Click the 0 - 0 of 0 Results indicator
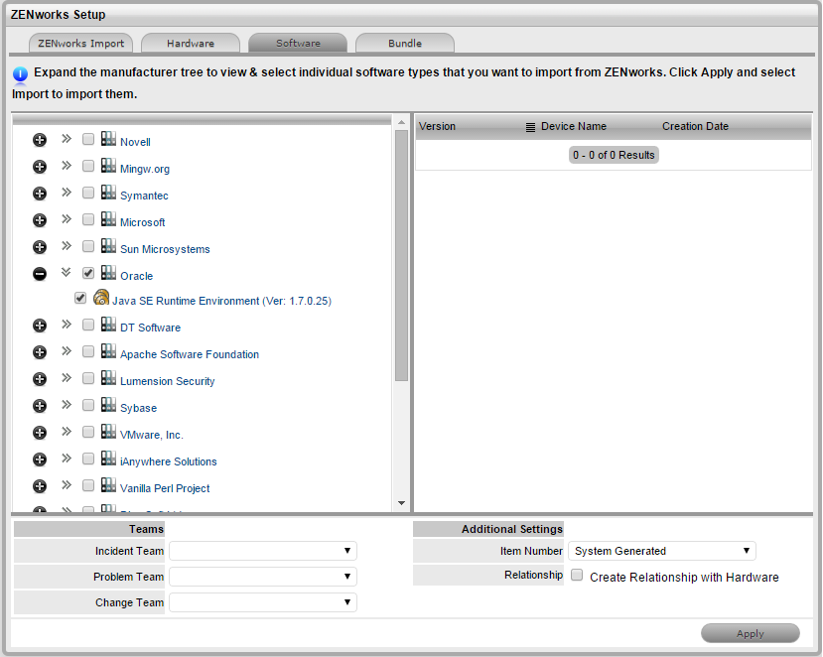This screenshot has width=823, height=657. point(614,155)
